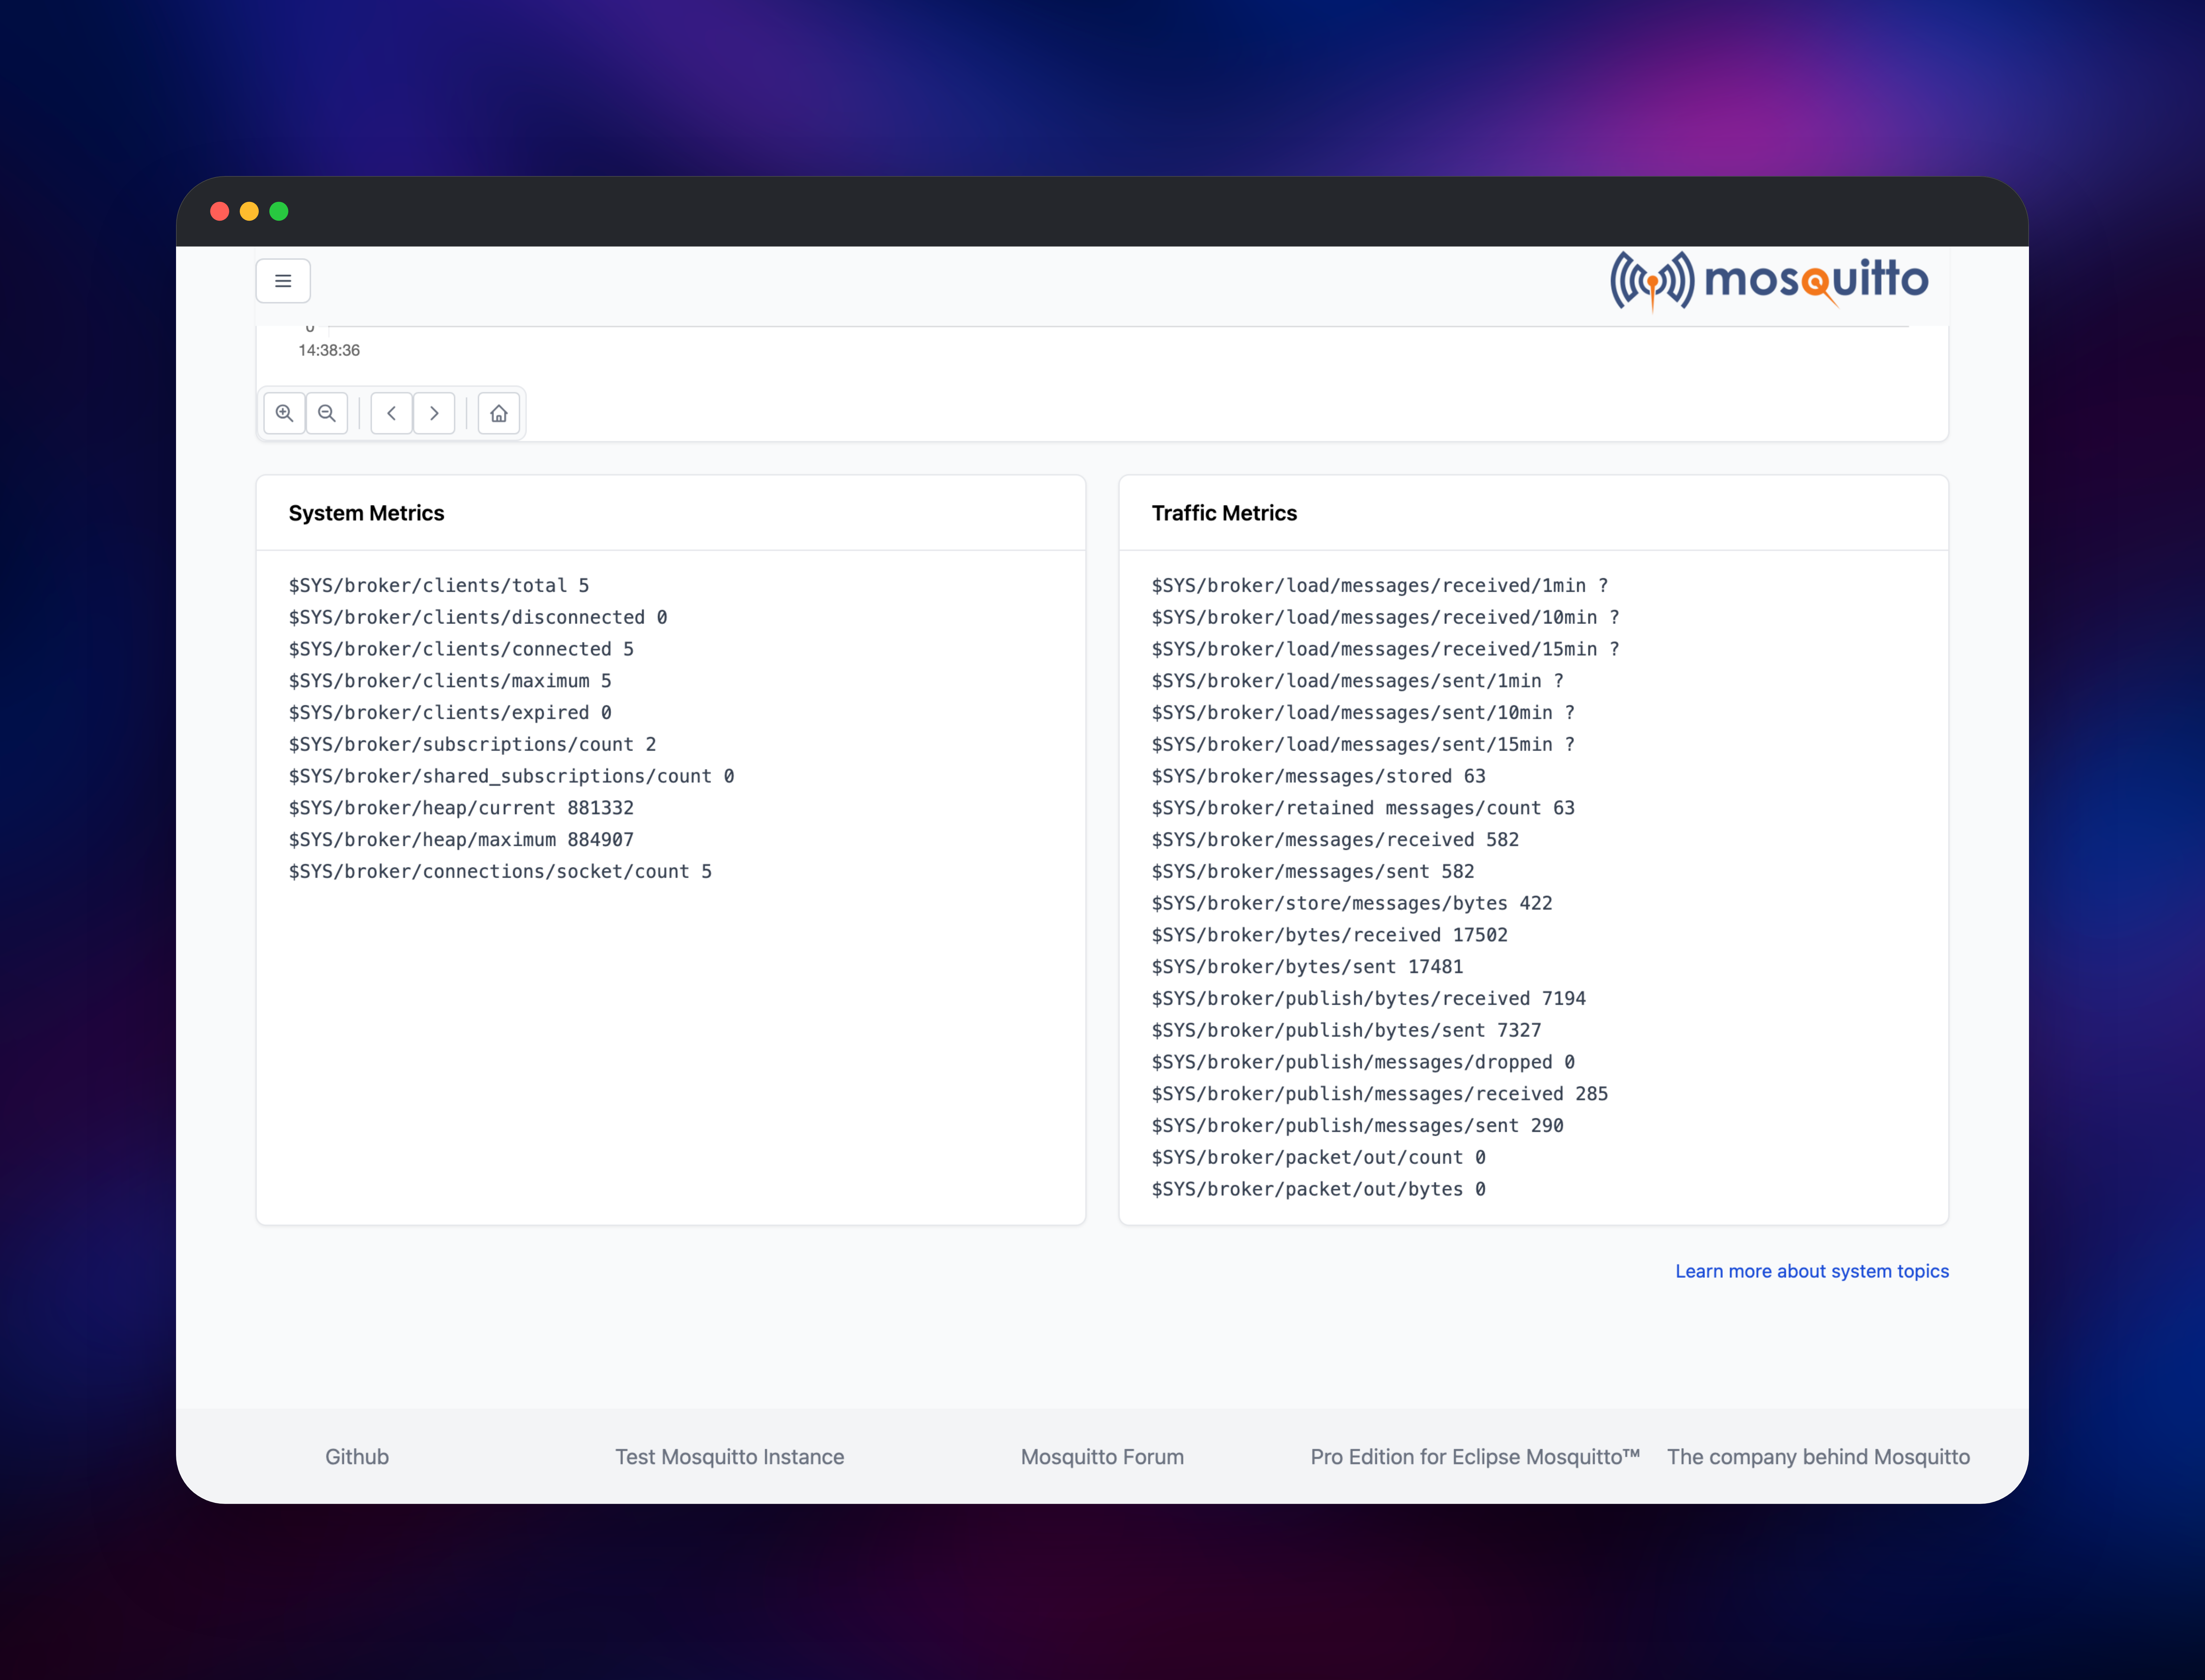Click $SYS/broker/heap/current 881332 row
The width and height of the screenshot is (2205, 1680).
click(x=461, y=808)
